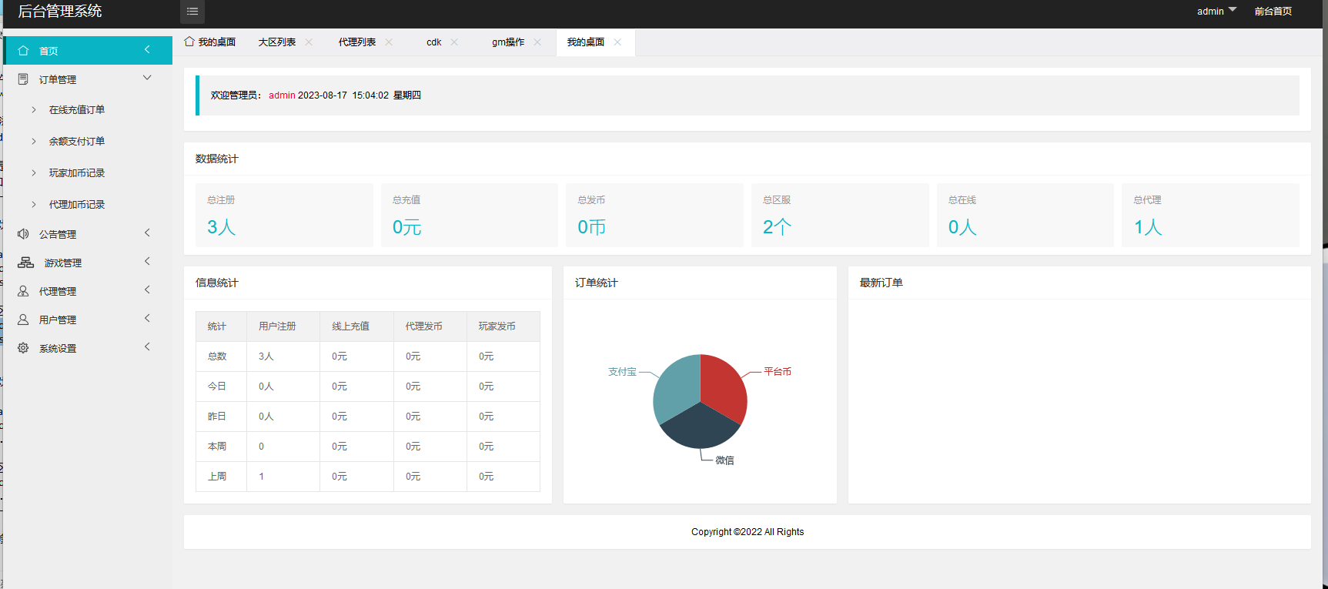Expand the 系统设置 menu chevron
This screenshot has width=1328, height=589.
click(147, 346)
